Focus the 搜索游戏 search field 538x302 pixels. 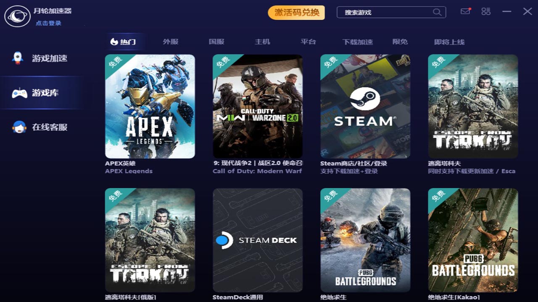(x=387, y=12)
